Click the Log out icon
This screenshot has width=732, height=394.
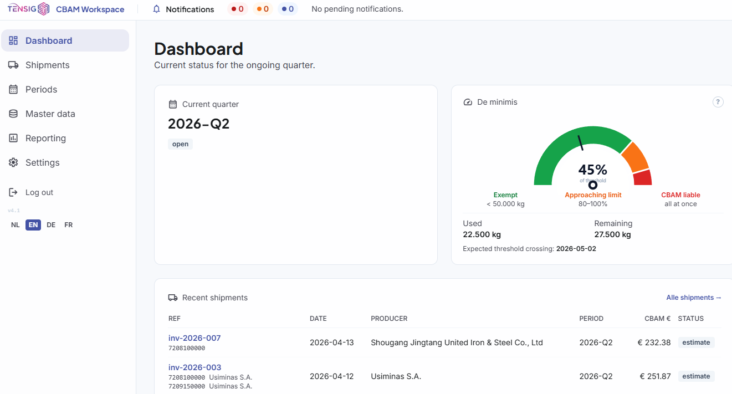click(13, 192)
